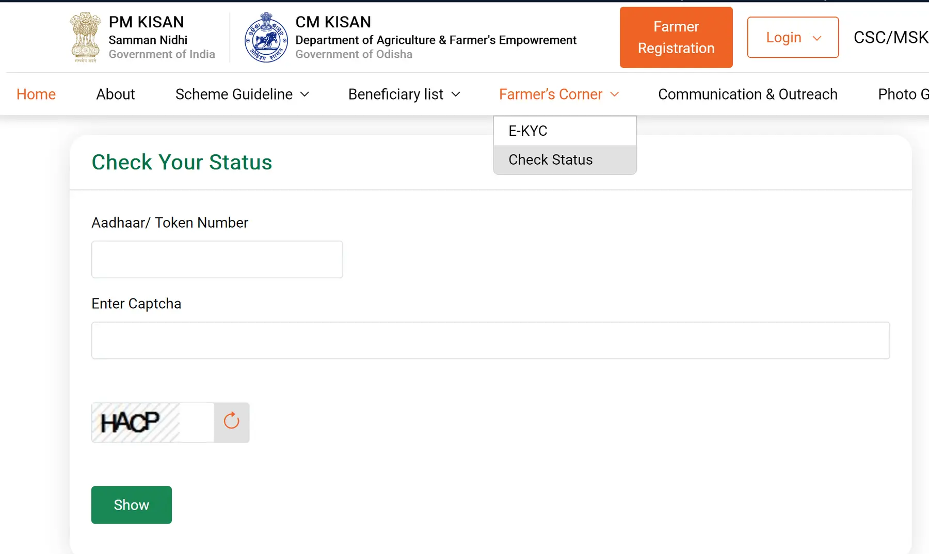Click the Farmer Registration button
The width and height of the screenshot is (929, 554).
(x=676, y=37)
